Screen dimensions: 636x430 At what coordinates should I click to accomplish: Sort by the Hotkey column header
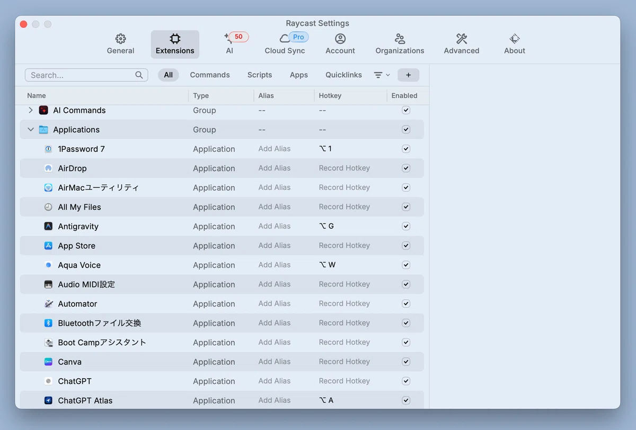[330, 96]
